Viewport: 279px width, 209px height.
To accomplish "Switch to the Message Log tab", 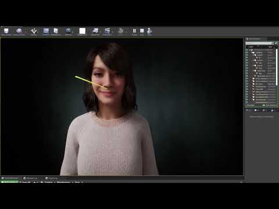I will [31, 178].
